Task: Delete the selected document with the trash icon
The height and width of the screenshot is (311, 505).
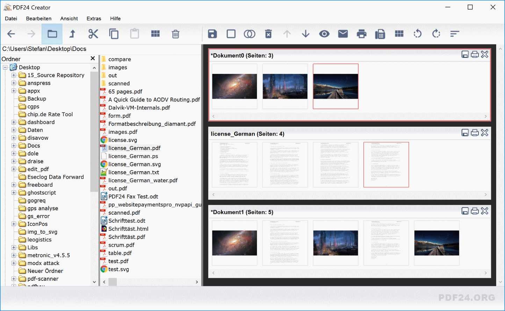Action: tap(268, 34)
